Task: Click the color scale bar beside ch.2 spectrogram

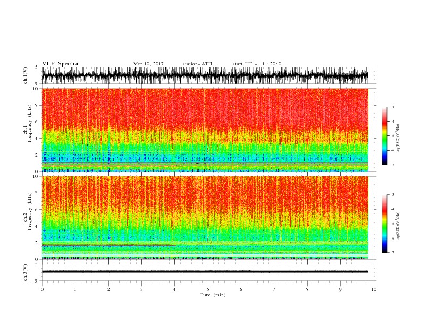Action: 384,224
